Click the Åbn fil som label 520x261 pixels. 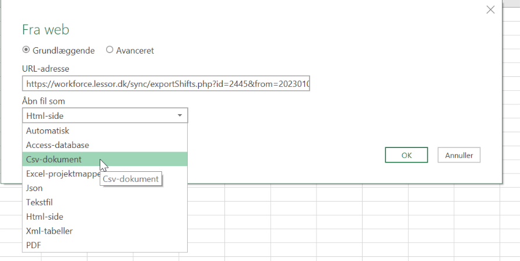click(x=44, y=101)
